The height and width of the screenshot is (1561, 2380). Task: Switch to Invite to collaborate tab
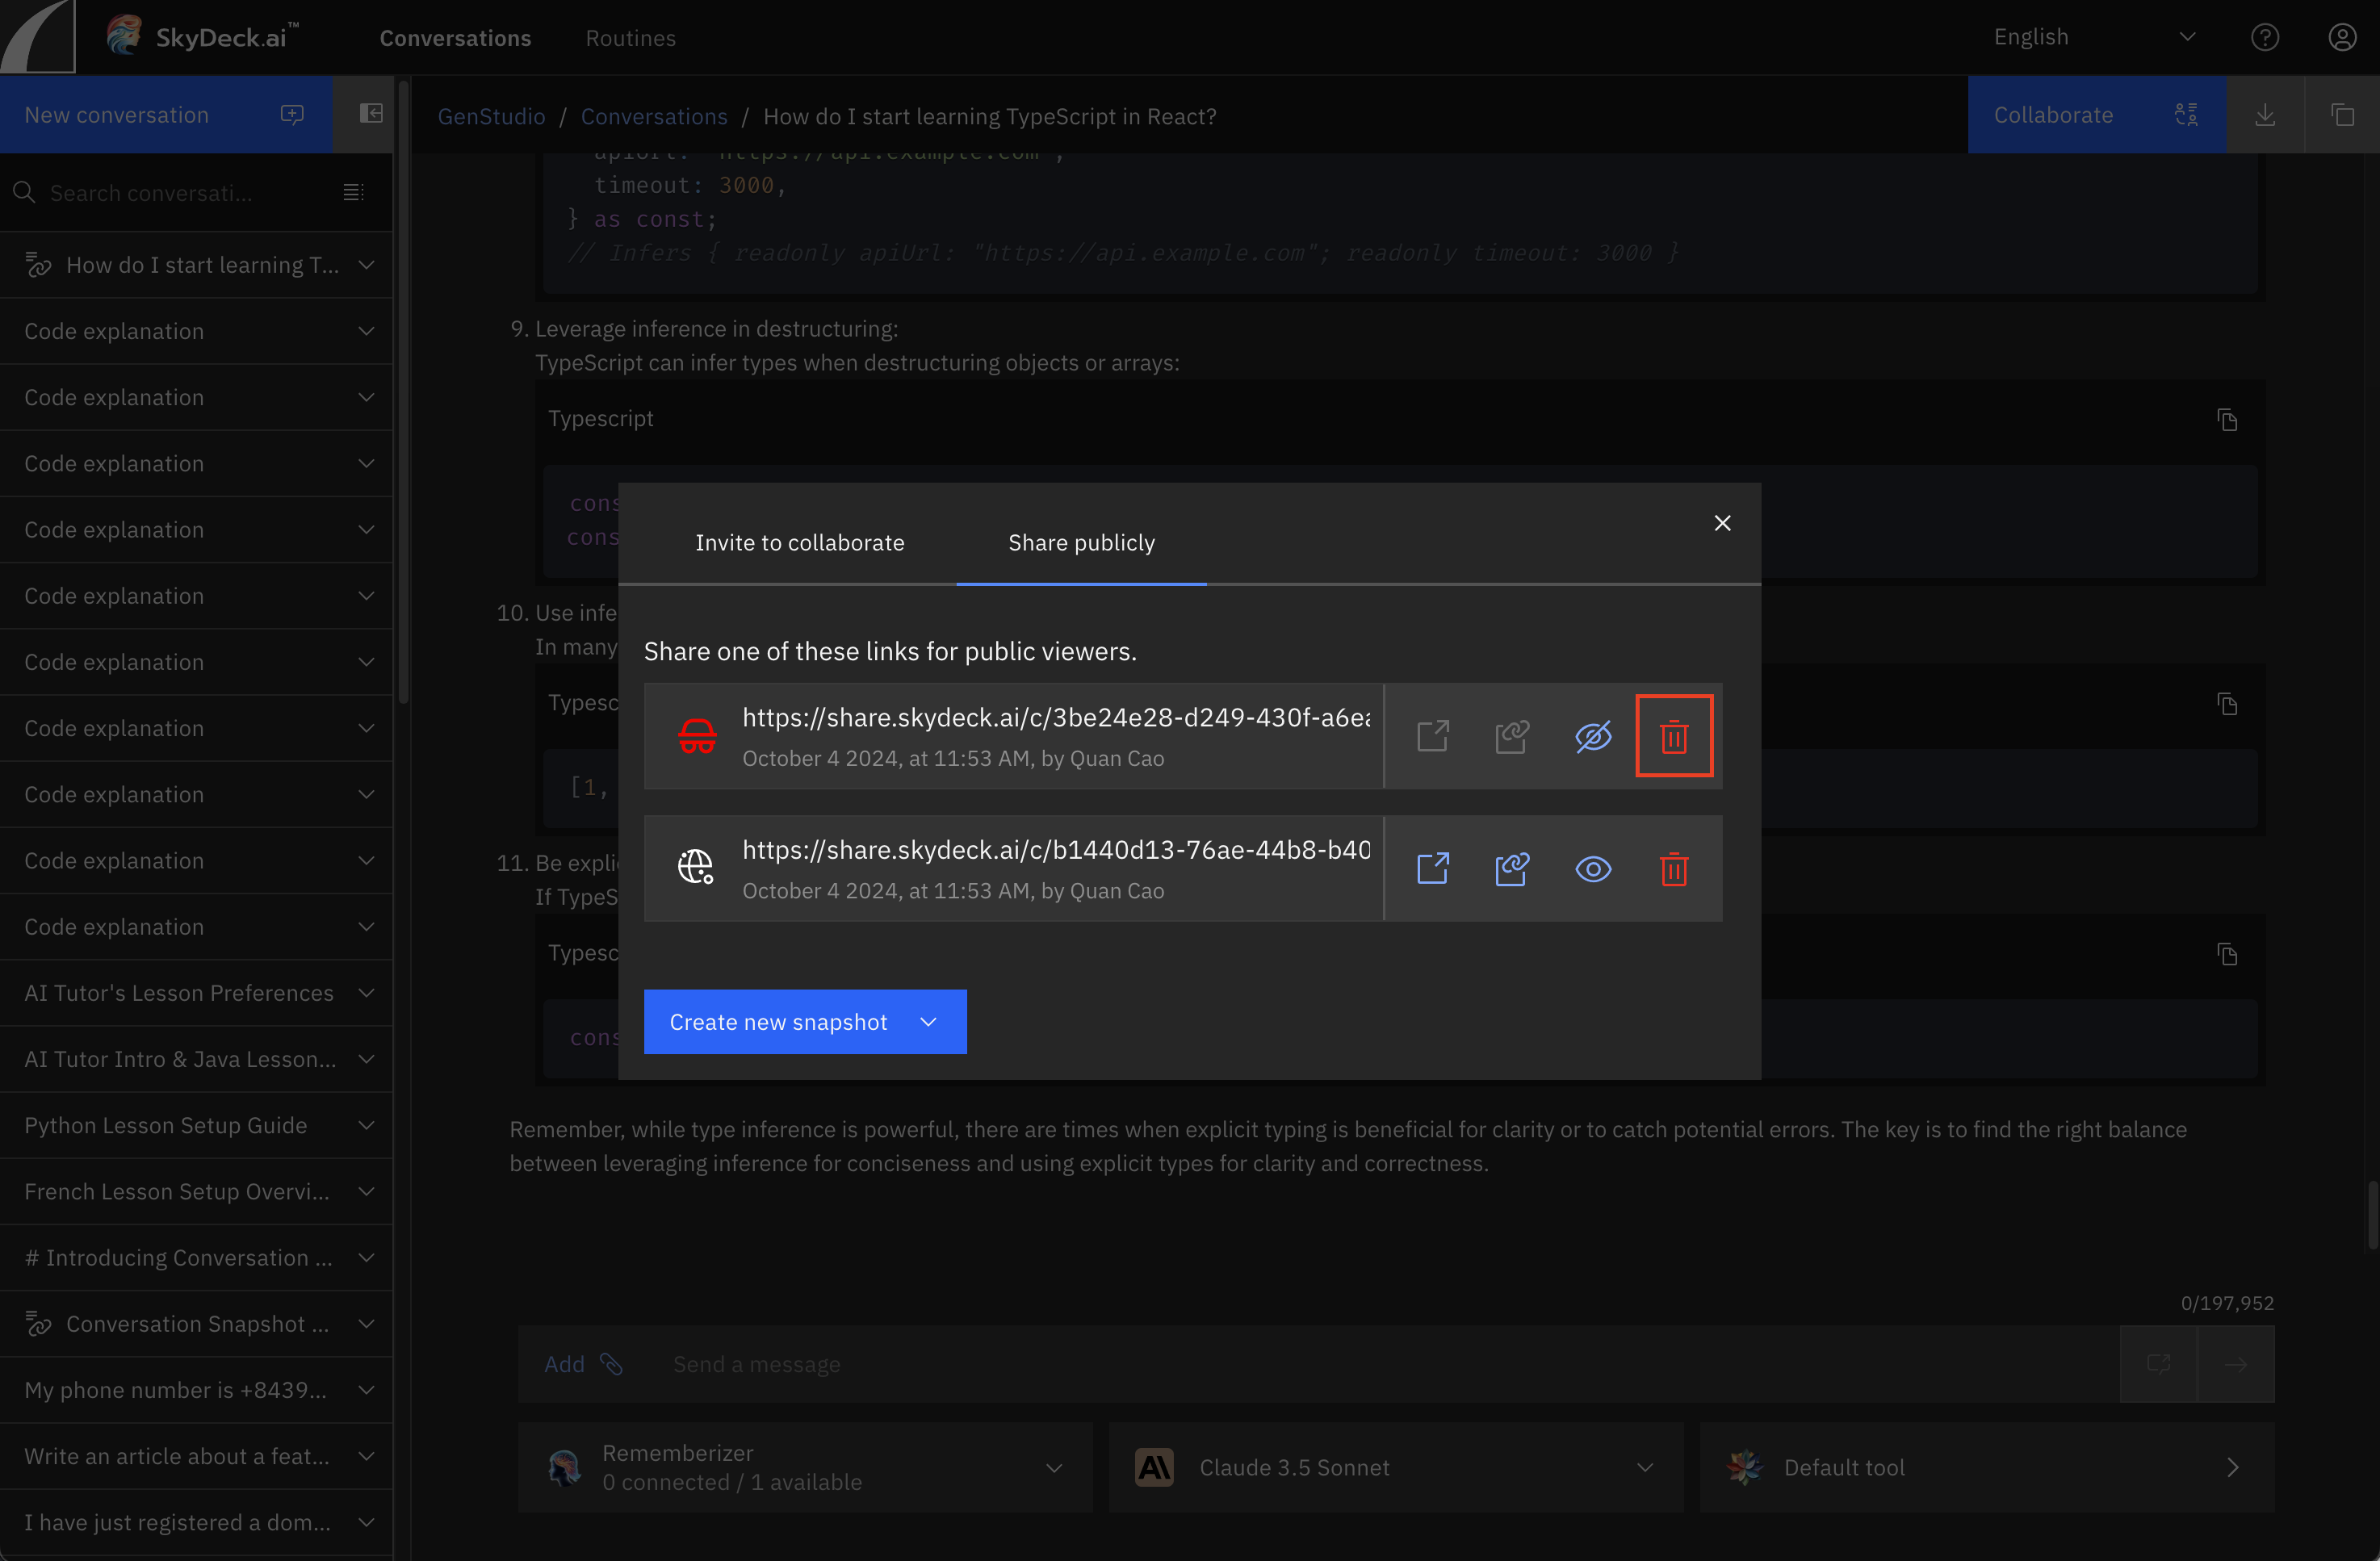click(x=799, y=542)
